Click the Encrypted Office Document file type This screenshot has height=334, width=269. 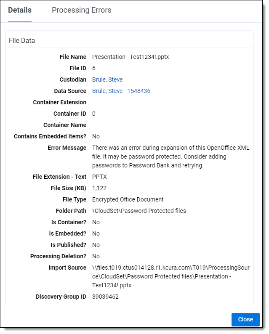click(x=128, y=199)
